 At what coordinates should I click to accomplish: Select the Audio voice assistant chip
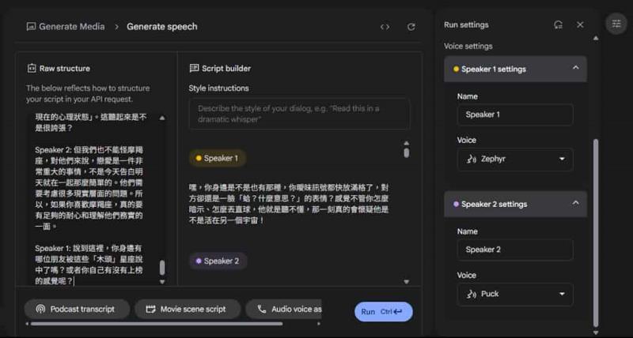click(x=283, y=310)
